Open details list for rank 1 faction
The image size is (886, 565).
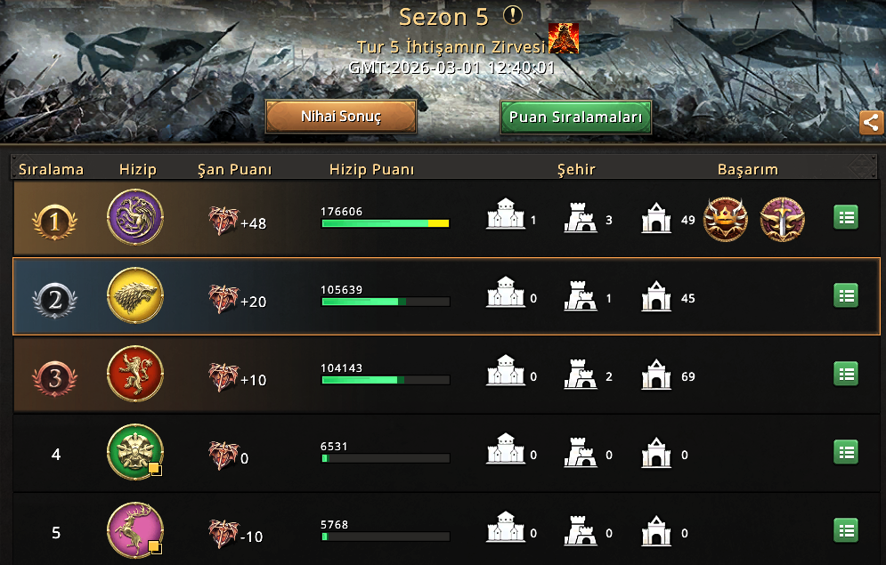(x=846, y=217)
